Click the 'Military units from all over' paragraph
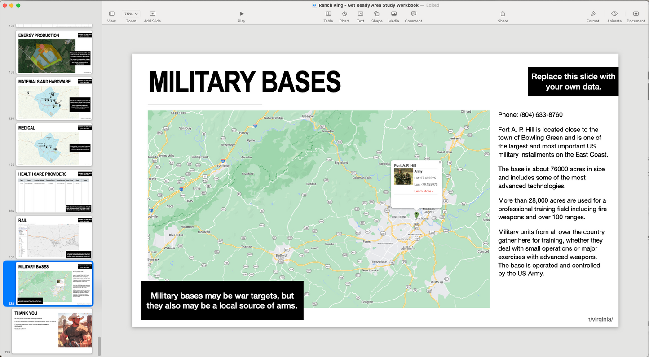649x357 pixels. pyautogui.click(x=552, y=253)
